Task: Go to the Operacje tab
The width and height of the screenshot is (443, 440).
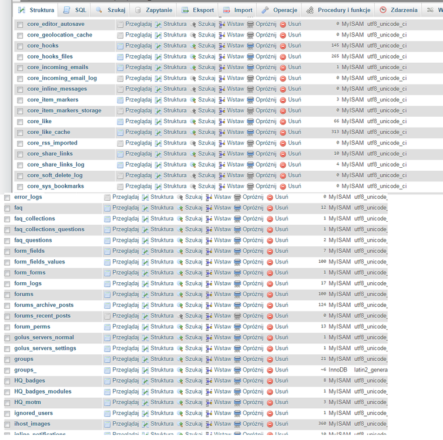Action: click(279, 10)
